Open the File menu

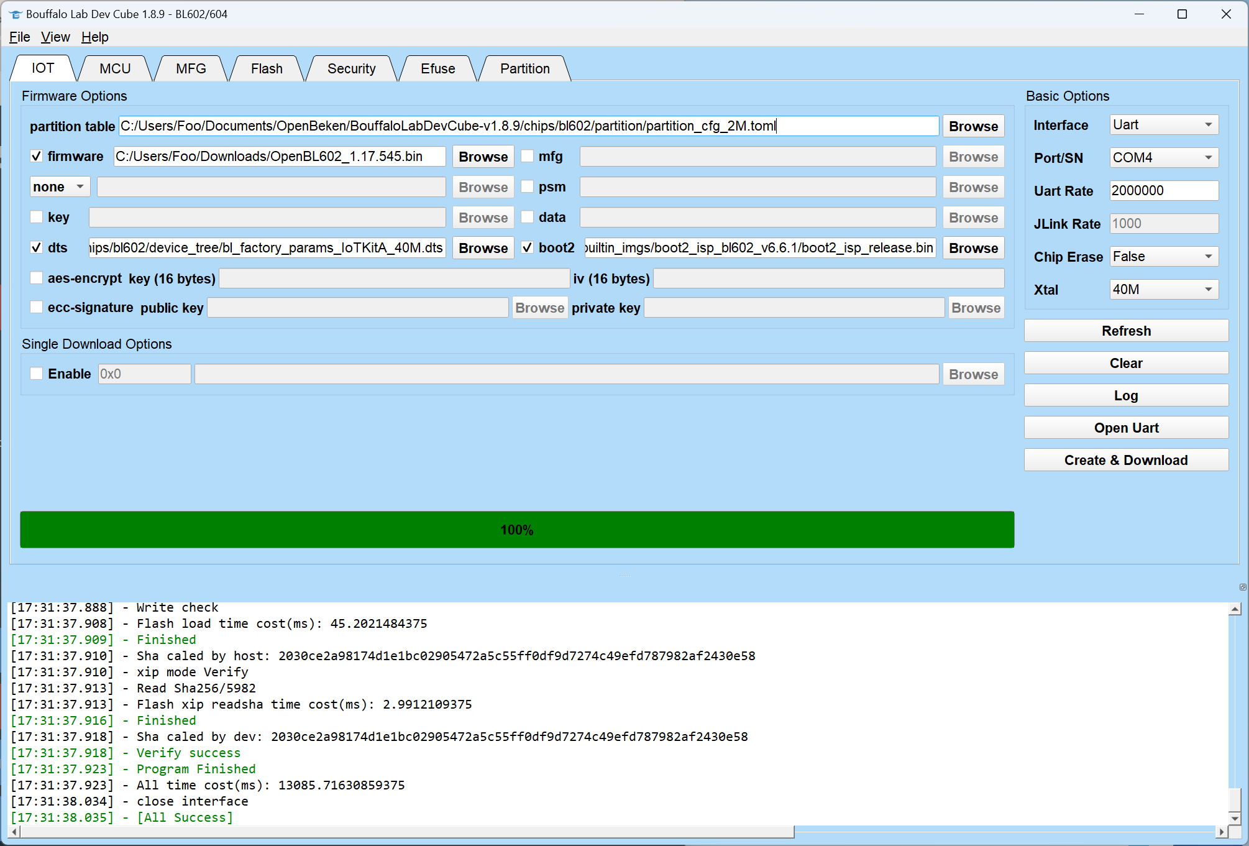20,37
